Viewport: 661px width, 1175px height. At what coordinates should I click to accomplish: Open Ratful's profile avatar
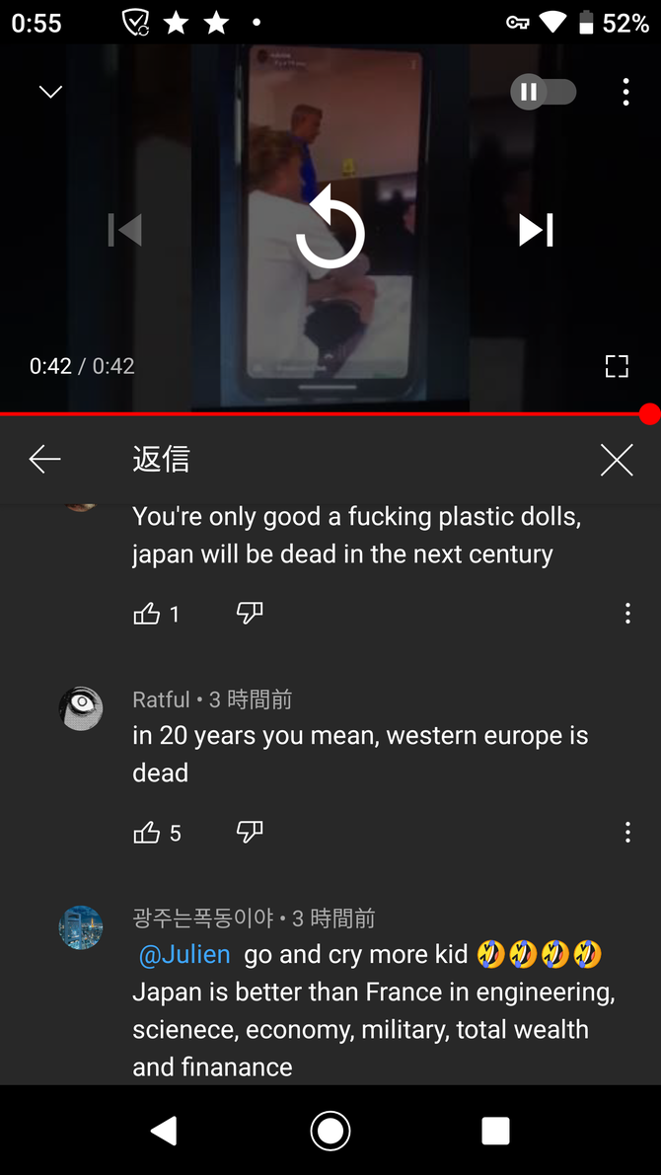tap(81, 708)
